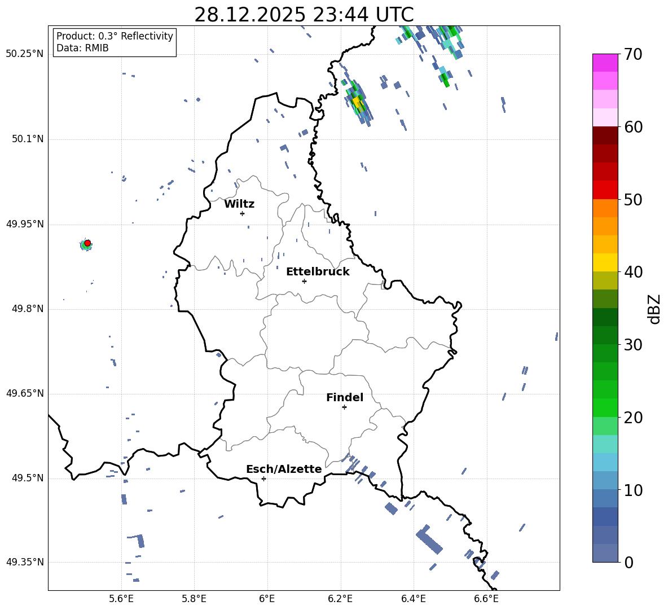668x610 pixels.
Task: Click the yellow 40 dBZ colorbar band
Action: coord(605,262)
